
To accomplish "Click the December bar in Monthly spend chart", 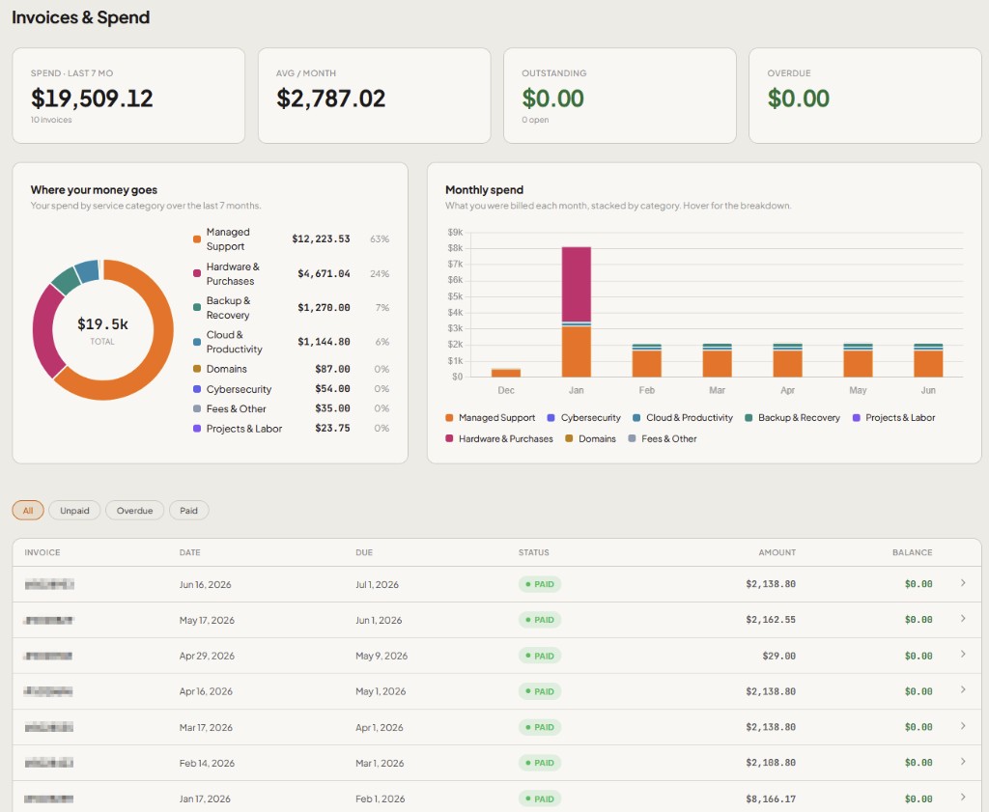I will click(506, 373).
